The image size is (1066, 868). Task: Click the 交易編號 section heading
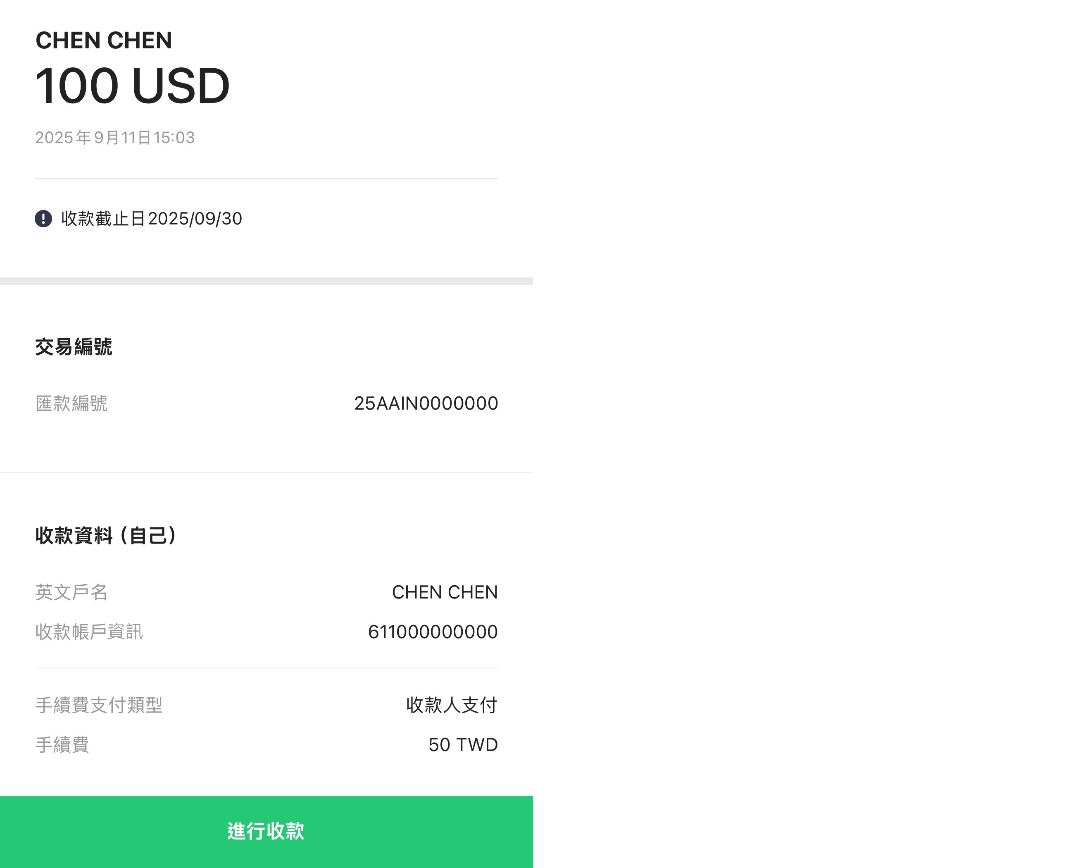pyautogui.click(x=74, y=346)
